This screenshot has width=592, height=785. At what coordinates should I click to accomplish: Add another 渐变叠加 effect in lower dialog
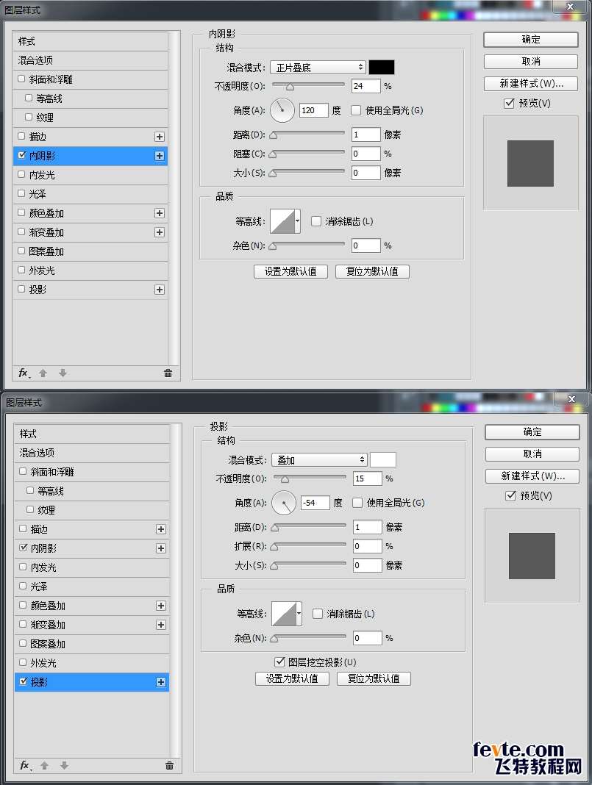[161, 625]
